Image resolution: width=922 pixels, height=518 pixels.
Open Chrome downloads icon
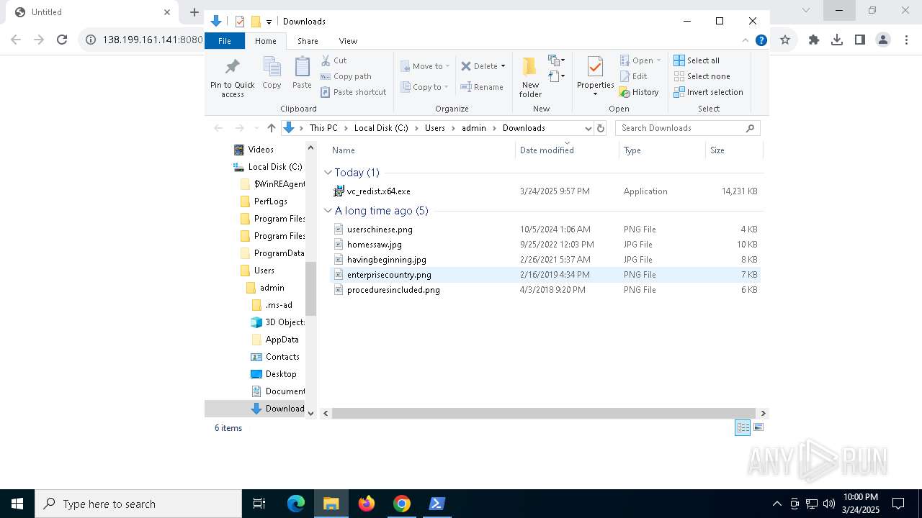837,40
